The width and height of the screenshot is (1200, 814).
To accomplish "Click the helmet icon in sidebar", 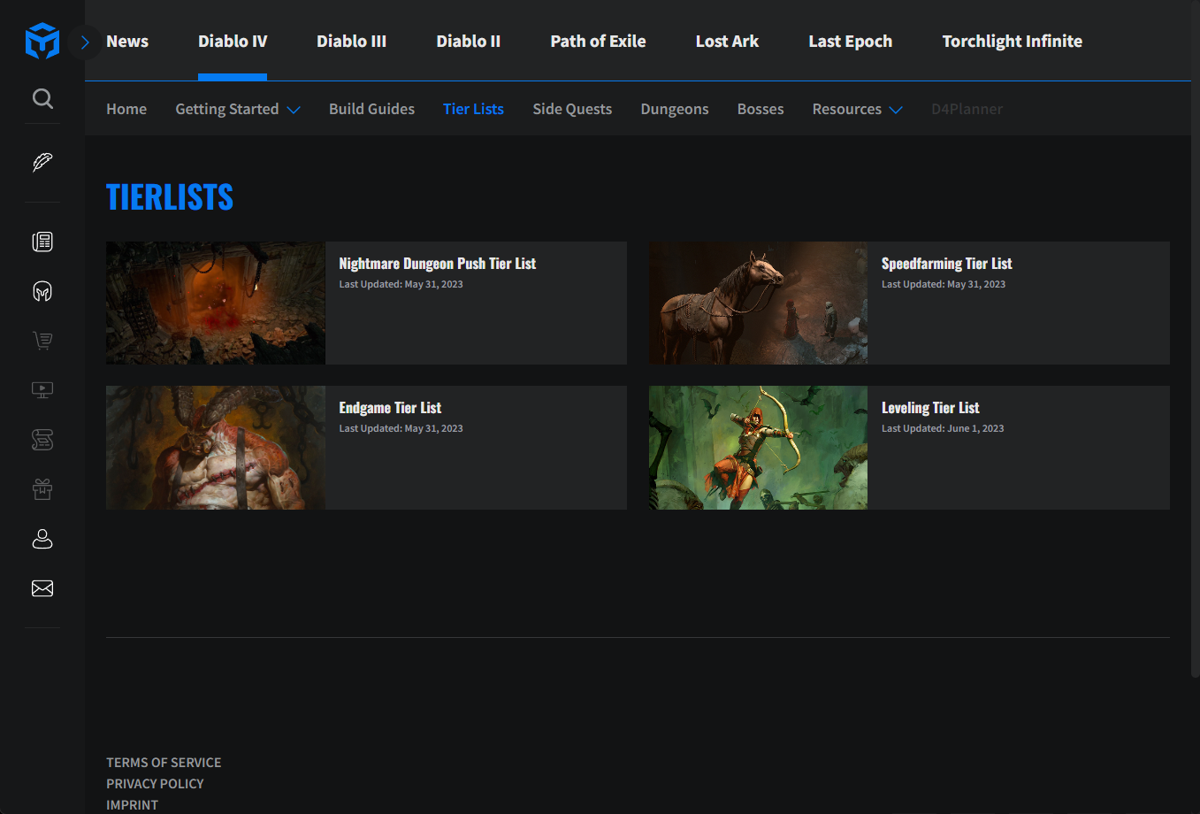I will (x=42, y=291).
